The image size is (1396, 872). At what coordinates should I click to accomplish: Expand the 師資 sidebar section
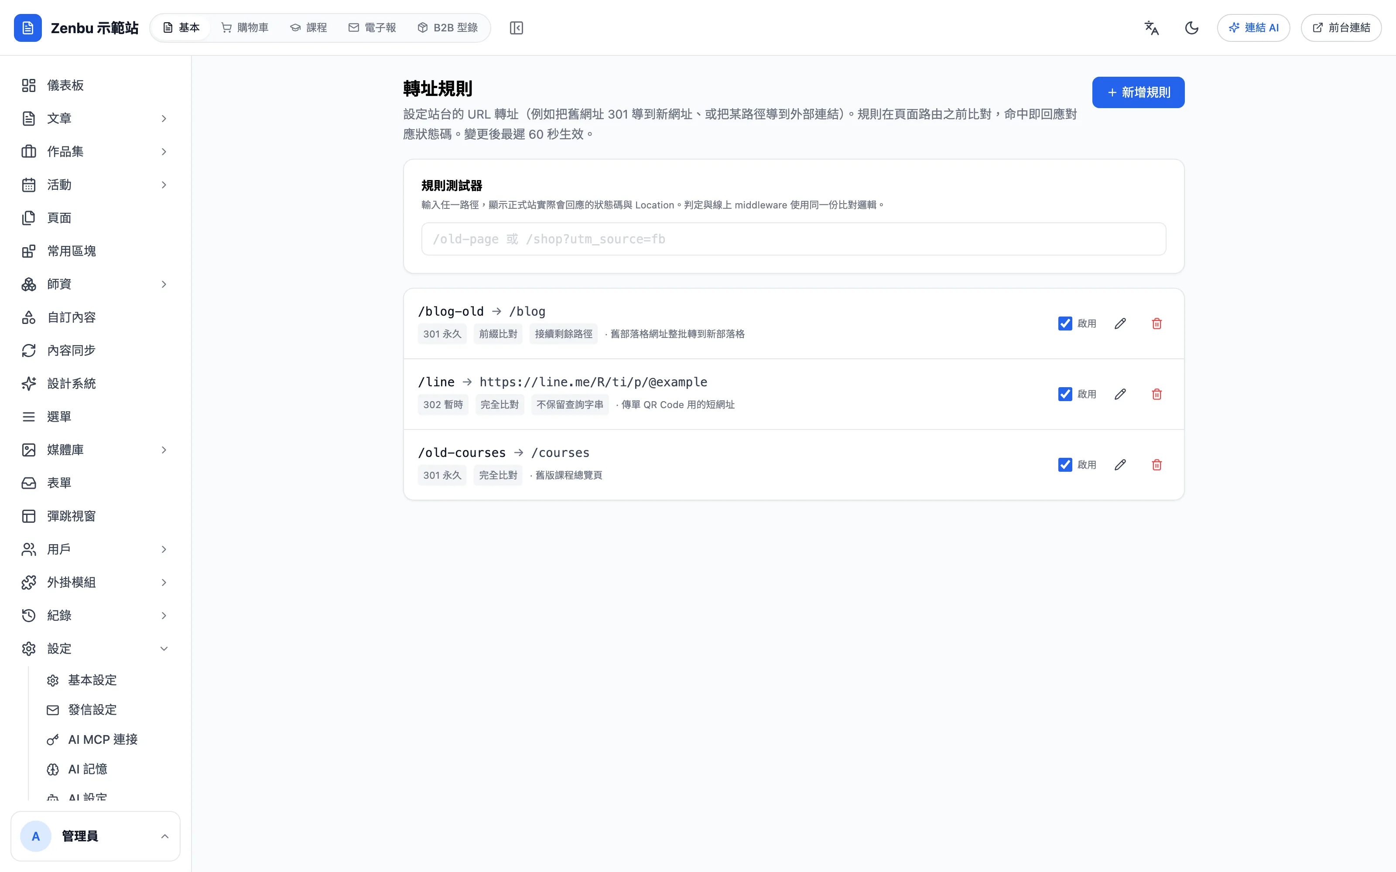click(x=96, y=284)
